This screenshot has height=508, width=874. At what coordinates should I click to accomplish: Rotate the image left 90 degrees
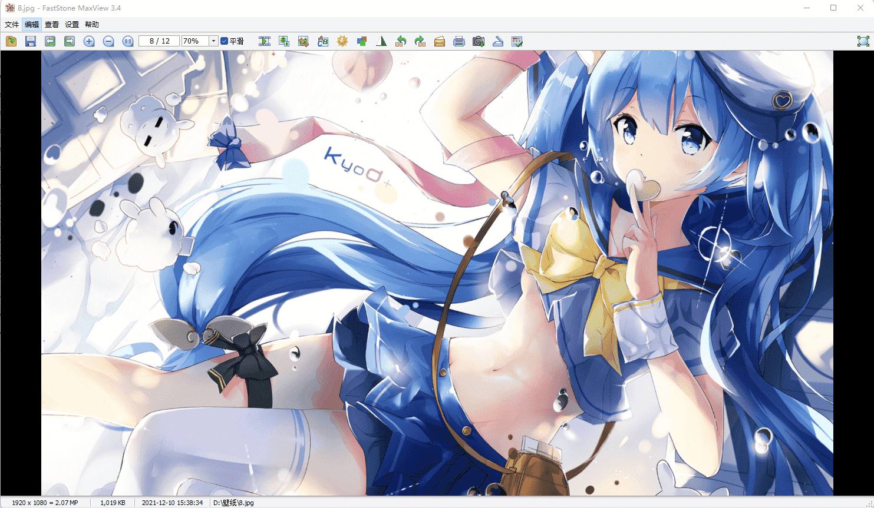(x=401, y=41)
